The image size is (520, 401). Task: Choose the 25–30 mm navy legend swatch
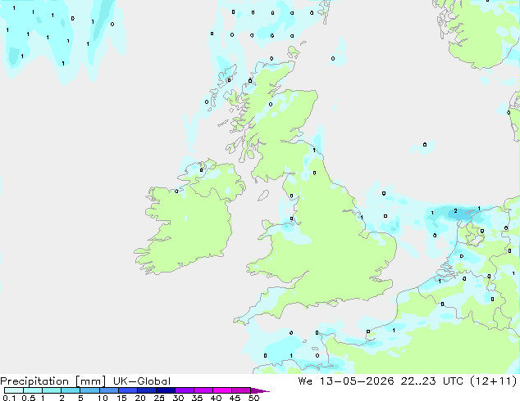click(x=165, y=390)
